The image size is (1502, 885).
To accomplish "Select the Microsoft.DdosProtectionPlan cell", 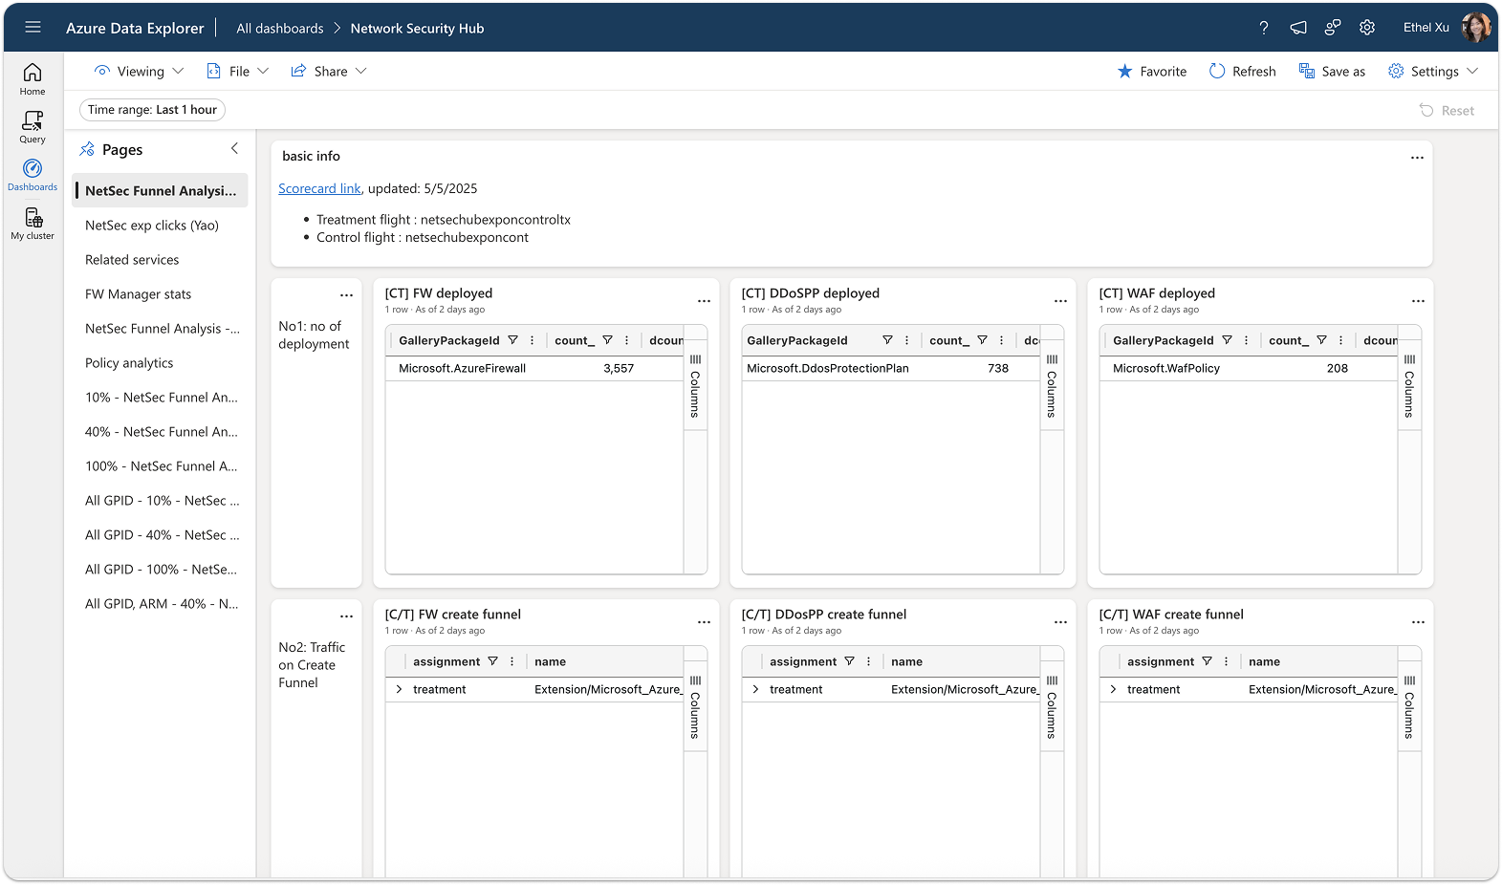I will (x=828, y=369).
